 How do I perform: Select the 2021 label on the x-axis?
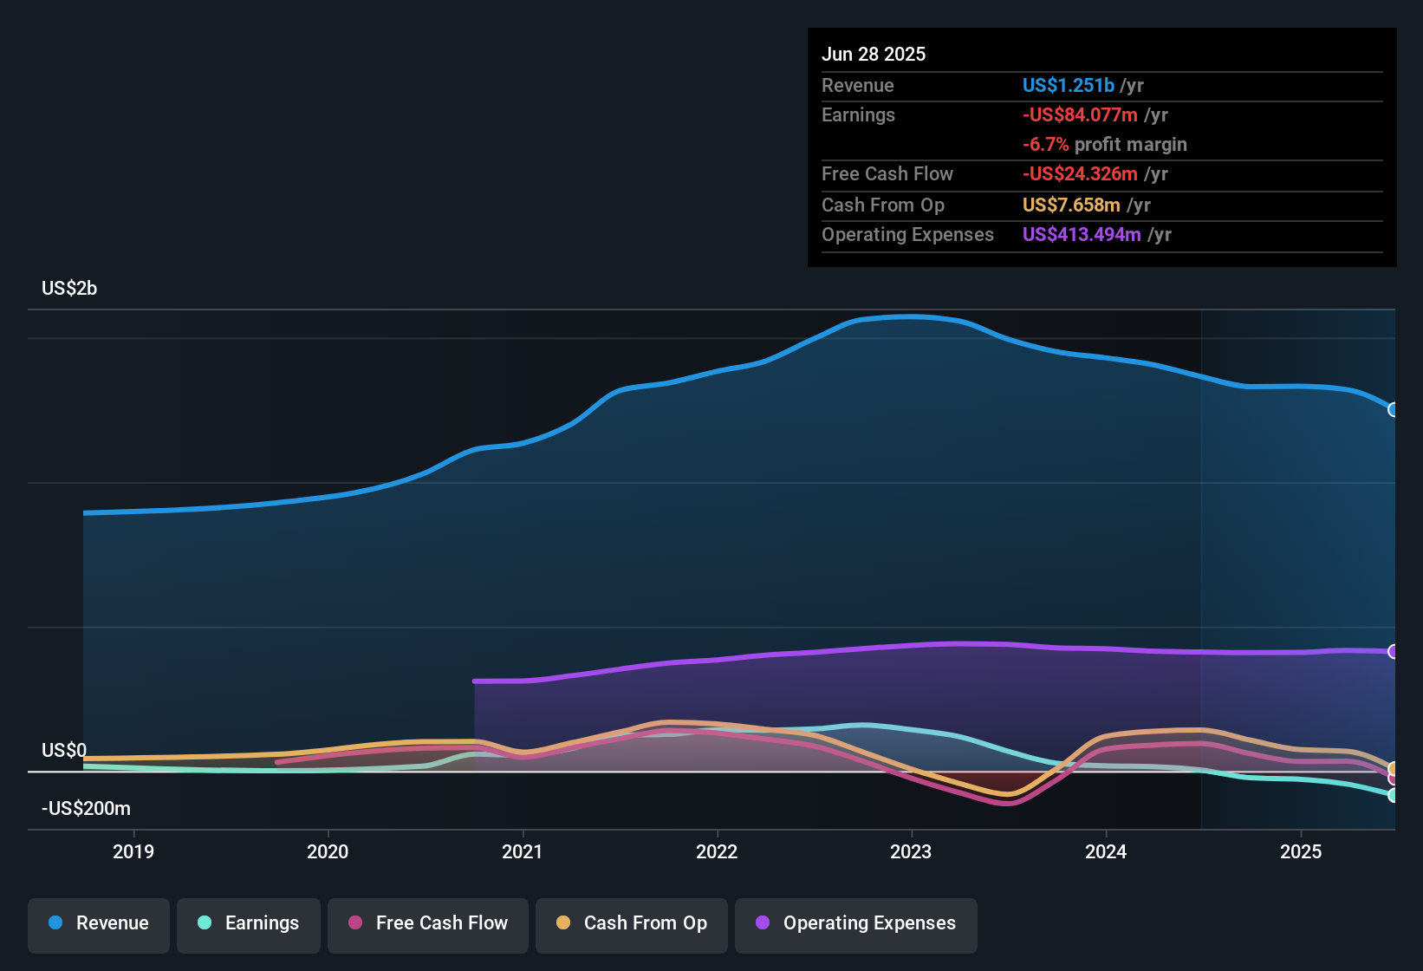click(x=522, y=851)
